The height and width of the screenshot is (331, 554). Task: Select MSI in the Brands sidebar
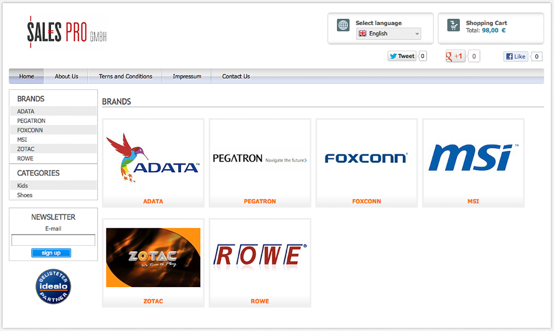pyautogui.click(x=53, y=140)
